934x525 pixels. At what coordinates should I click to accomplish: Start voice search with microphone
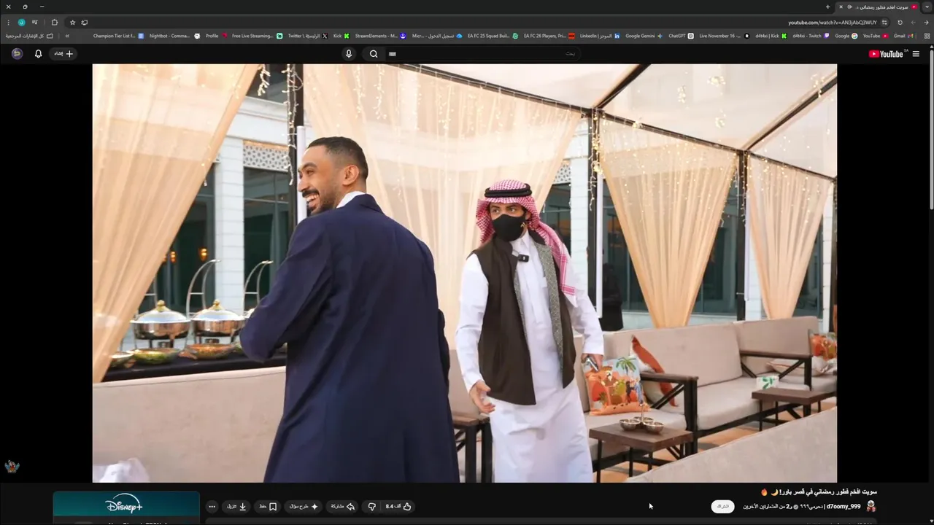click(x=349, y=53)
